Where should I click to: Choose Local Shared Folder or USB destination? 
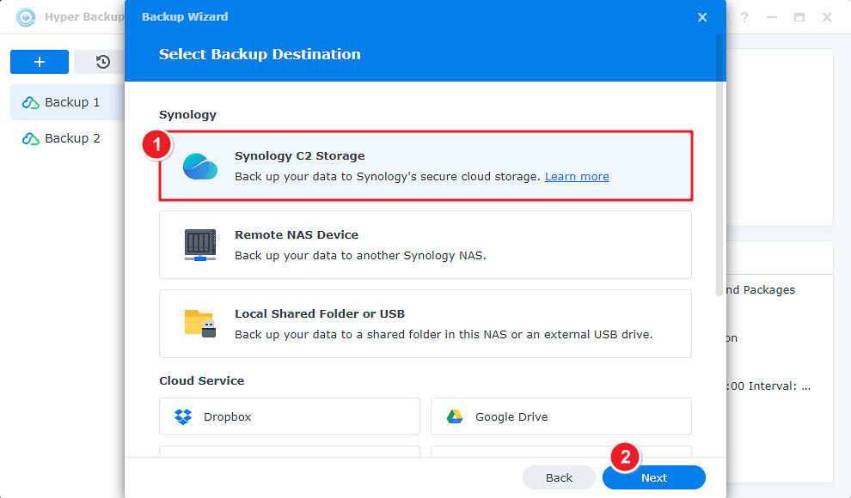click(425, 324)
